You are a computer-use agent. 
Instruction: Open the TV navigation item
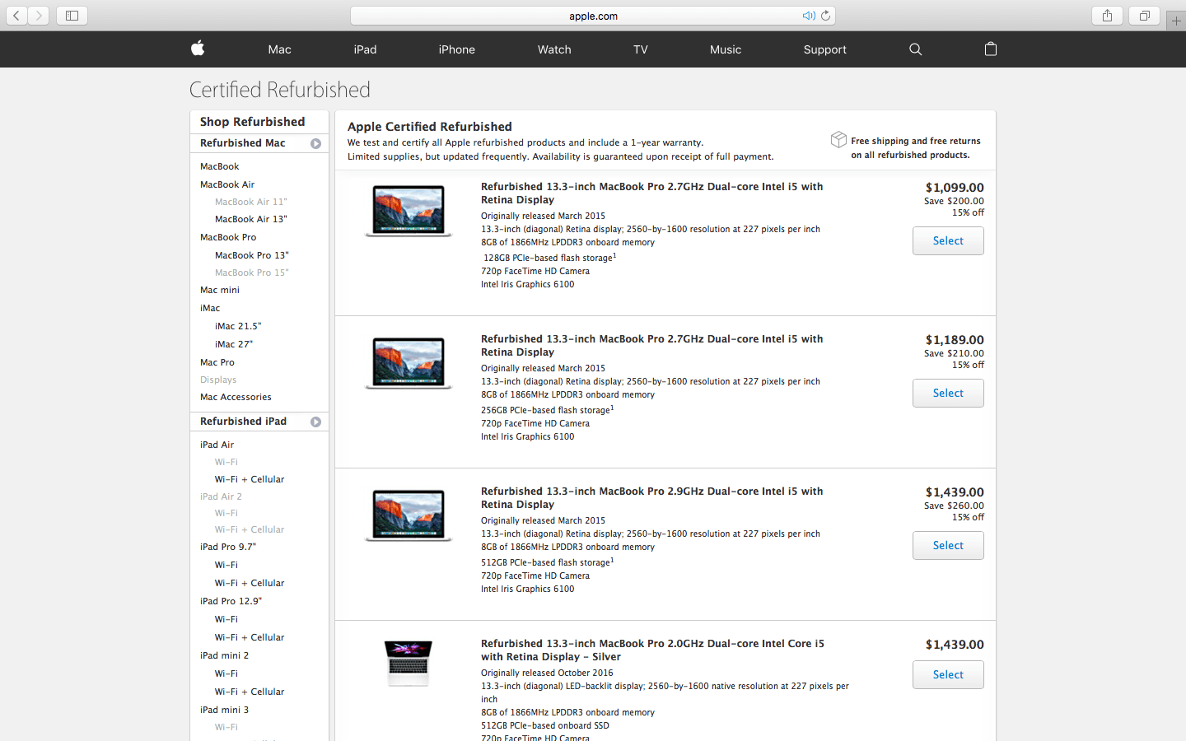pyautogui.click(x=641, y=49)
